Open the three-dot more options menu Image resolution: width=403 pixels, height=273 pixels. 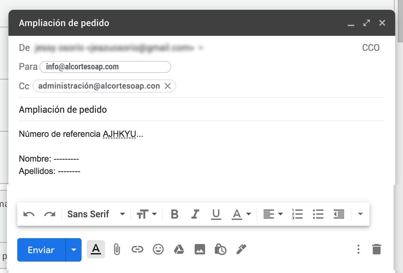tap(358, 250)
